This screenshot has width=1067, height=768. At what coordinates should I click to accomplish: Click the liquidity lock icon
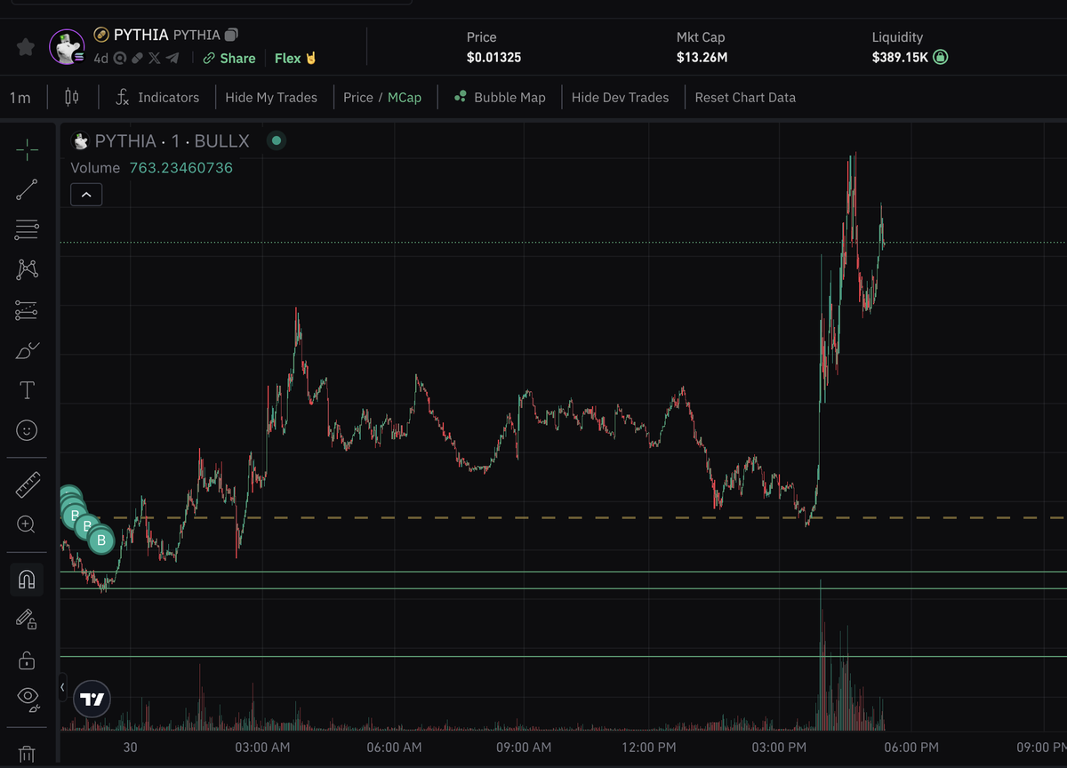coord(941,57)
